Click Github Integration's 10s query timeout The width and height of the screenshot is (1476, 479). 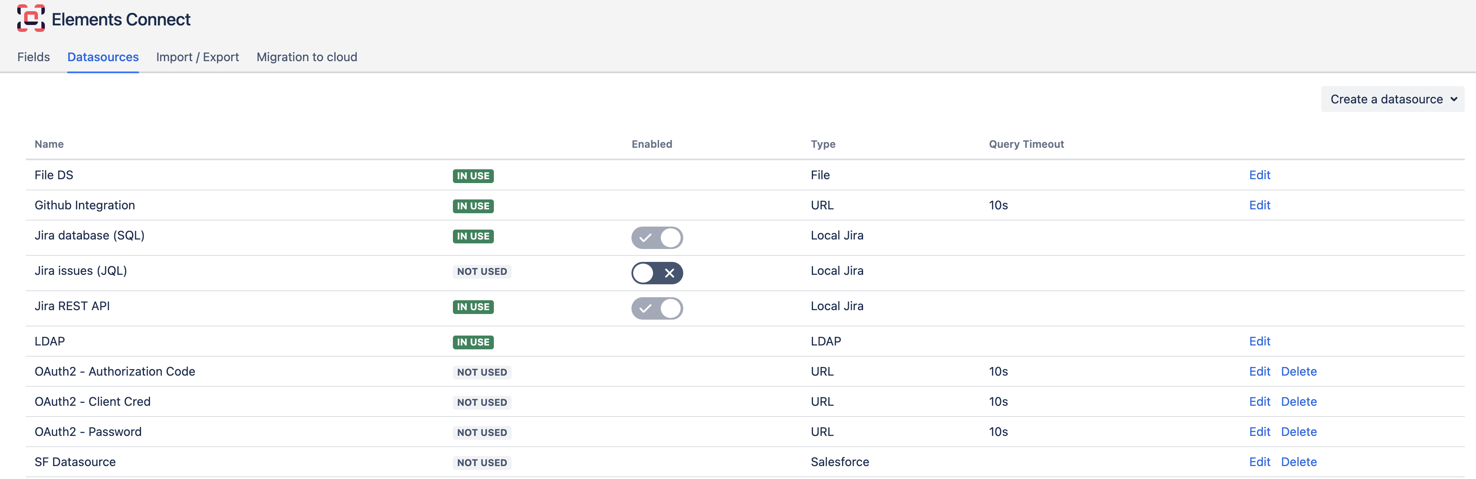(998, 205)
